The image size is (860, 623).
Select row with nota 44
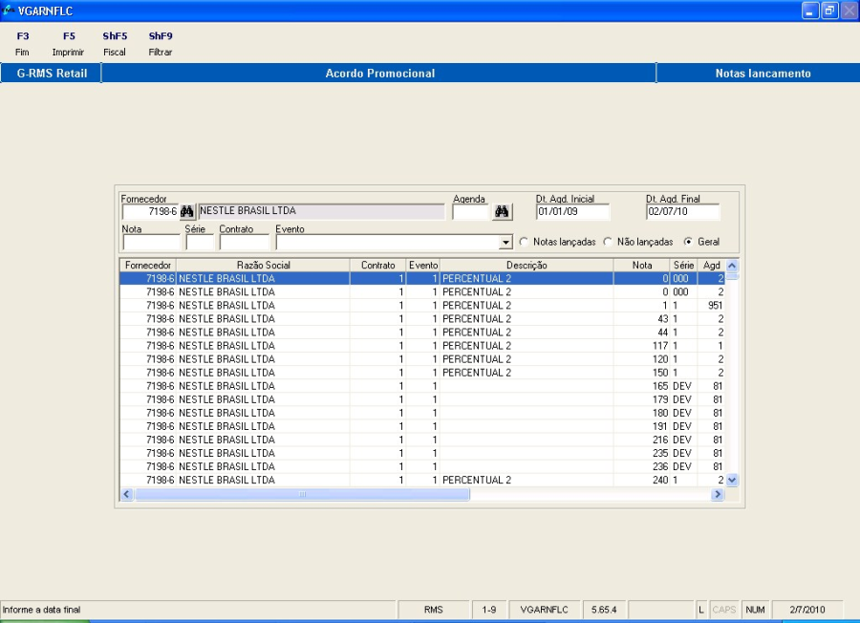click(x=422, y=333)
